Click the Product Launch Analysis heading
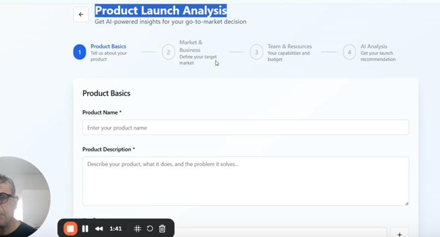 161,11
